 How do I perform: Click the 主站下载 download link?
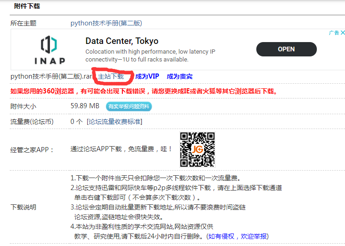111,76
